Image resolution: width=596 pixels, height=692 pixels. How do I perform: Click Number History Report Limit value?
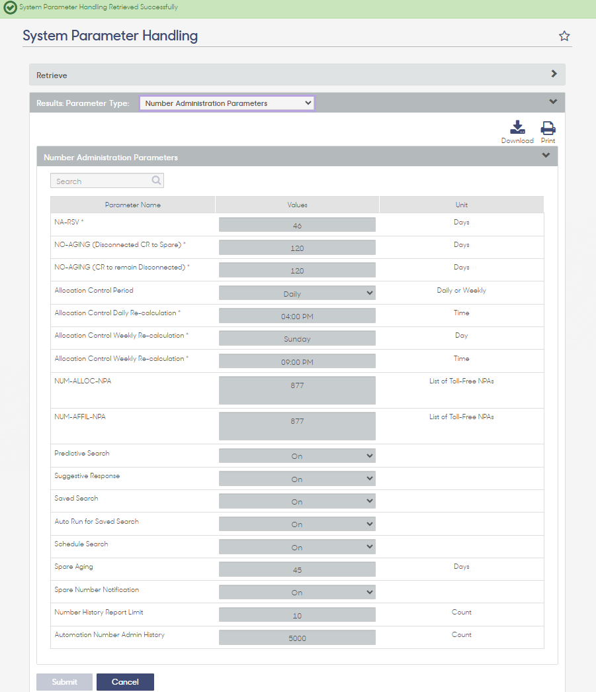297,615
